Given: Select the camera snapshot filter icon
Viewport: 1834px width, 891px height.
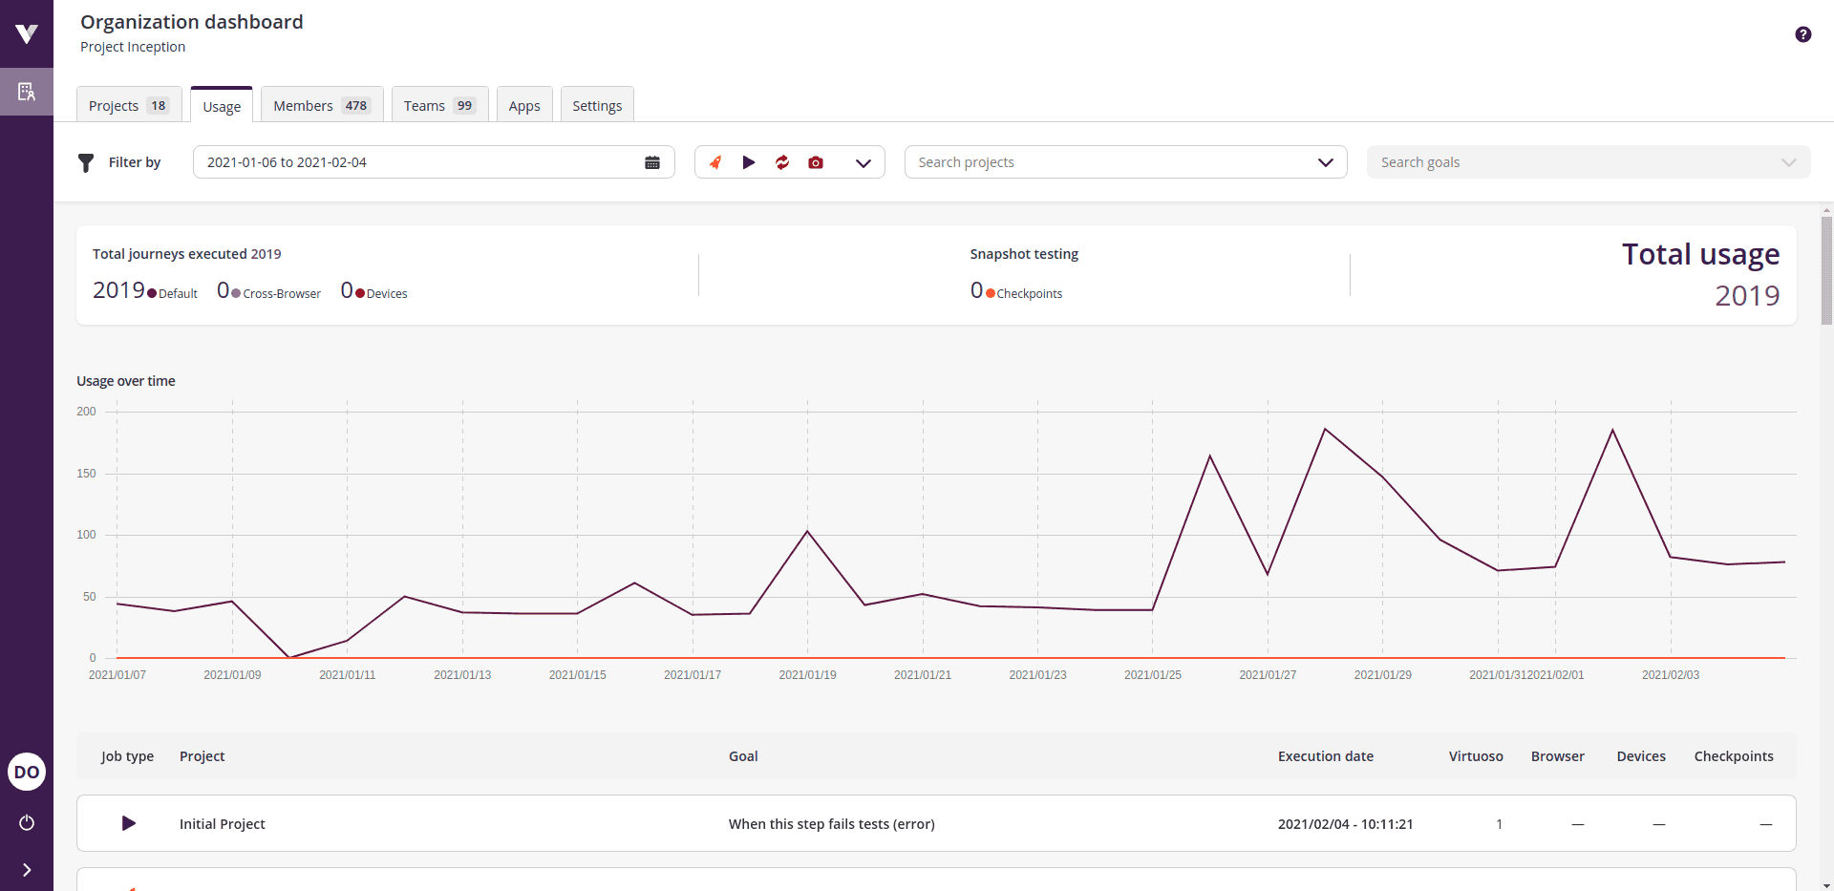Looking at the screenshot, I should pos(816,162).
